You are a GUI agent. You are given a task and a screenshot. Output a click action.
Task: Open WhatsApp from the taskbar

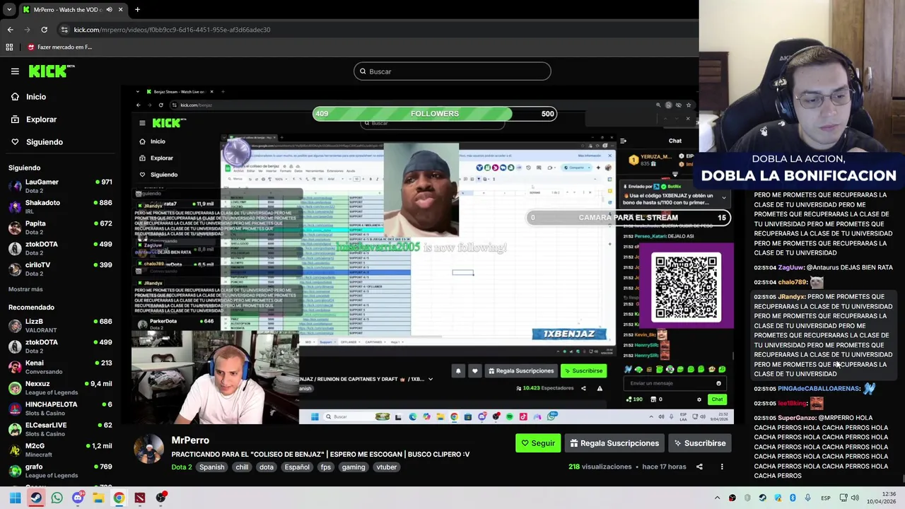point(57,498)
